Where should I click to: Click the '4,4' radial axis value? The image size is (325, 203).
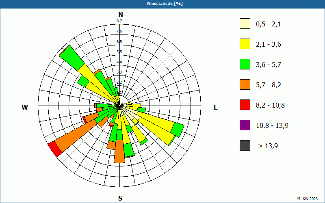[119, 62]
